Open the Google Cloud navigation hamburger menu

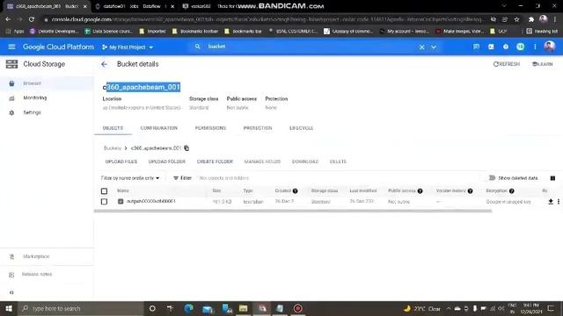[x=11, y=47]
